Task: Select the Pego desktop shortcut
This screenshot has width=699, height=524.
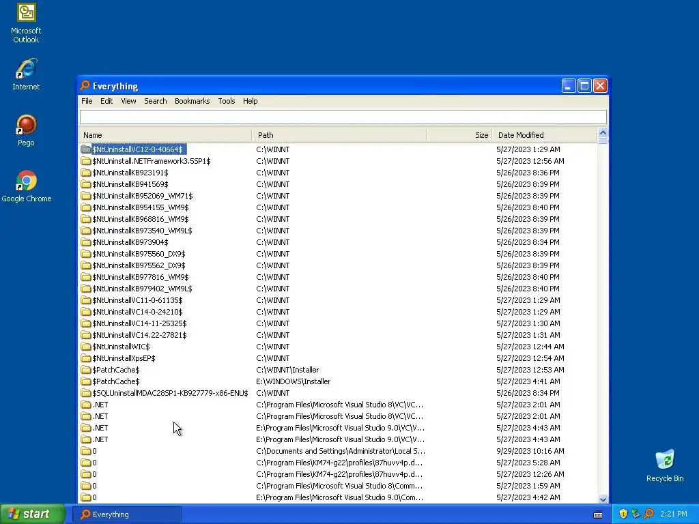Action: click(x=26, y=130)
